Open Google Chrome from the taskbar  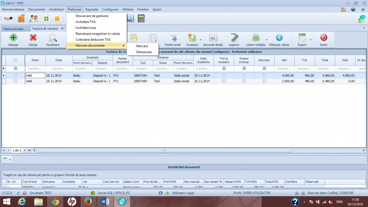click(55, 202)
